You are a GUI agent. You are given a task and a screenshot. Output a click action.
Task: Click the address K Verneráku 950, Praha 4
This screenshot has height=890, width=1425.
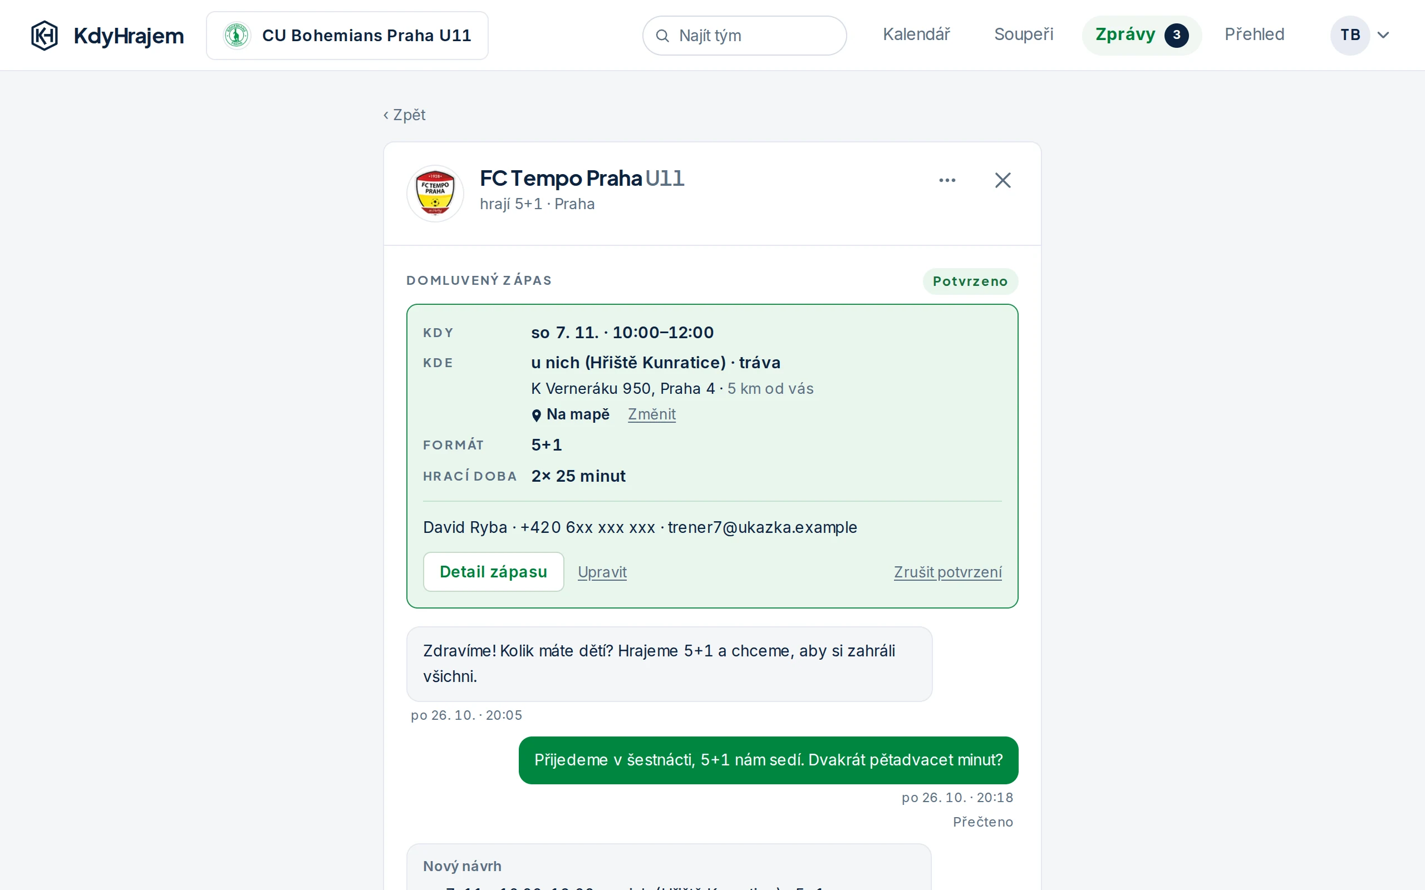tap(622, 388)
